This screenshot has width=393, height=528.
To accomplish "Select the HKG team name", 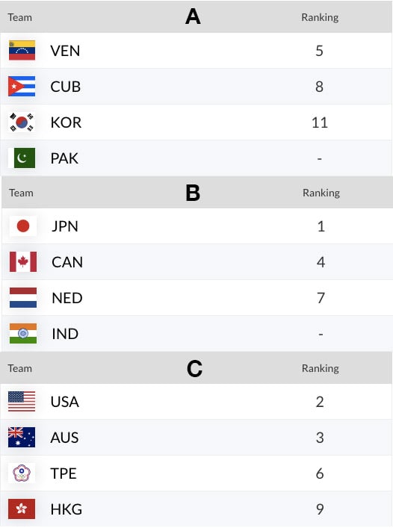I will pyautogui.click(x=66, y=509).
